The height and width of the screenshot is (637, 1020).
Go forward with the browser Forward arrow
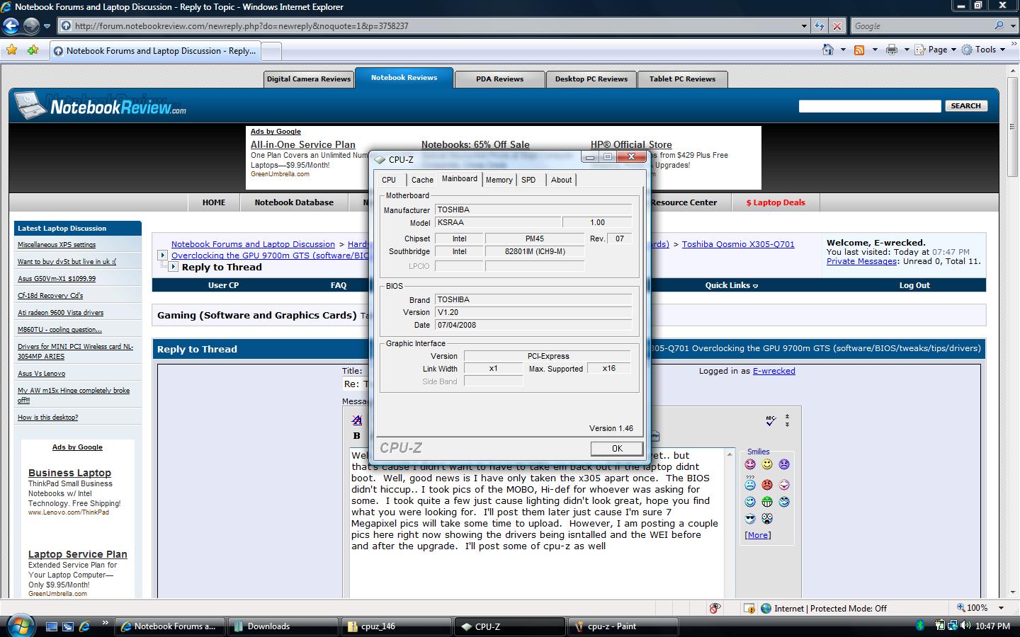tap(31, 26)
